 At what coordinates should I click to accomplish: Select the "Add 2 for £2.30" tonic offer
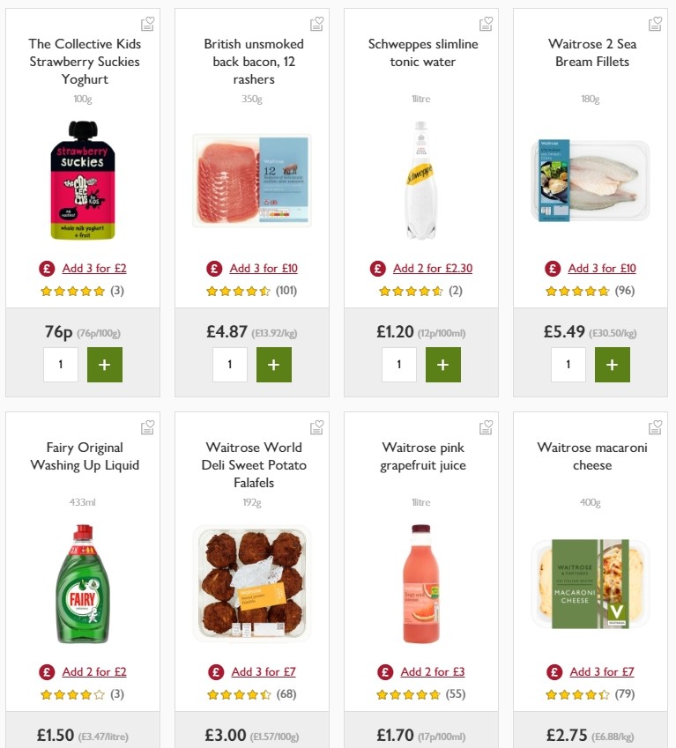tap(429, 268)
